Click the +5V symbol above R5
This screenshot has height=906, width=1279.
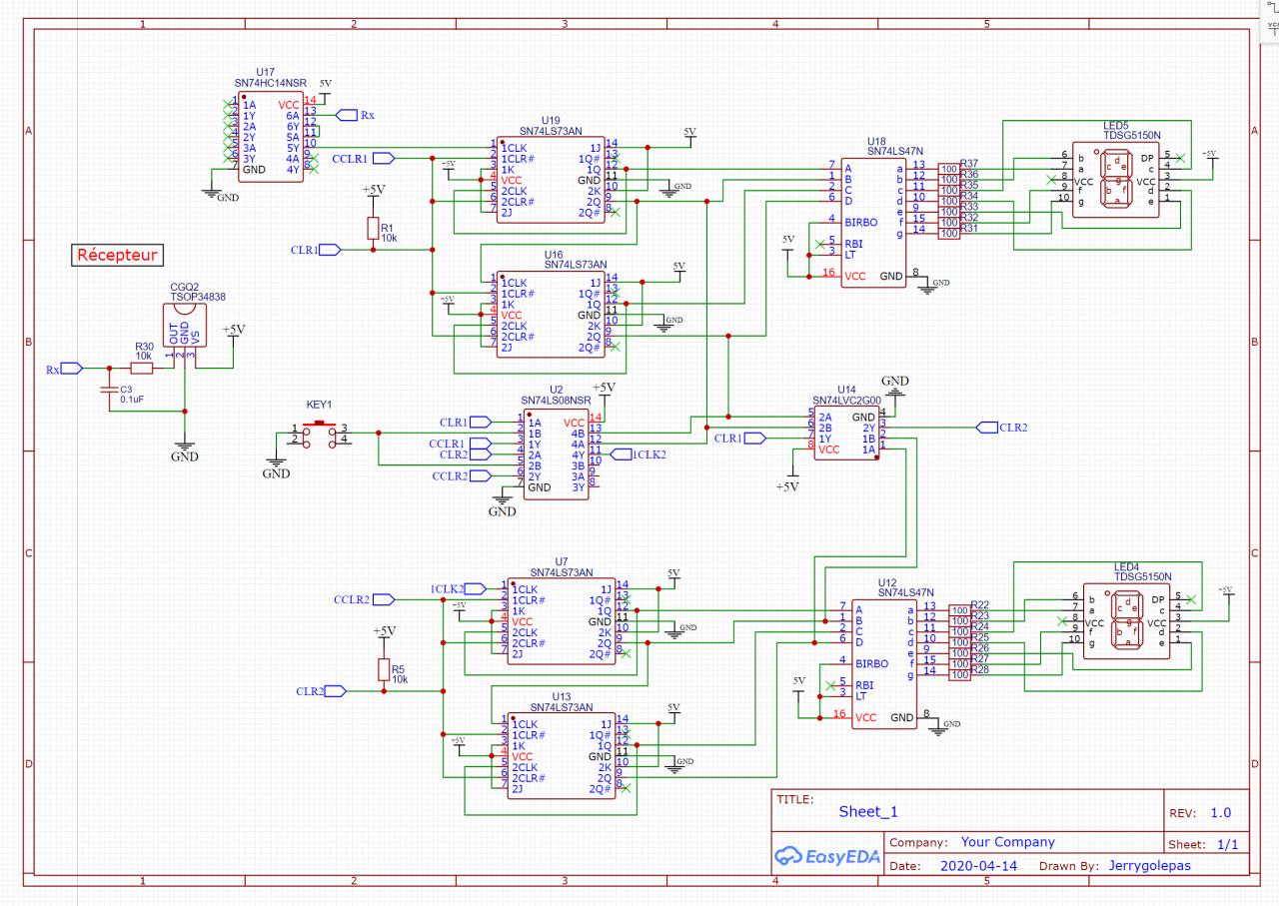[384, 636]
